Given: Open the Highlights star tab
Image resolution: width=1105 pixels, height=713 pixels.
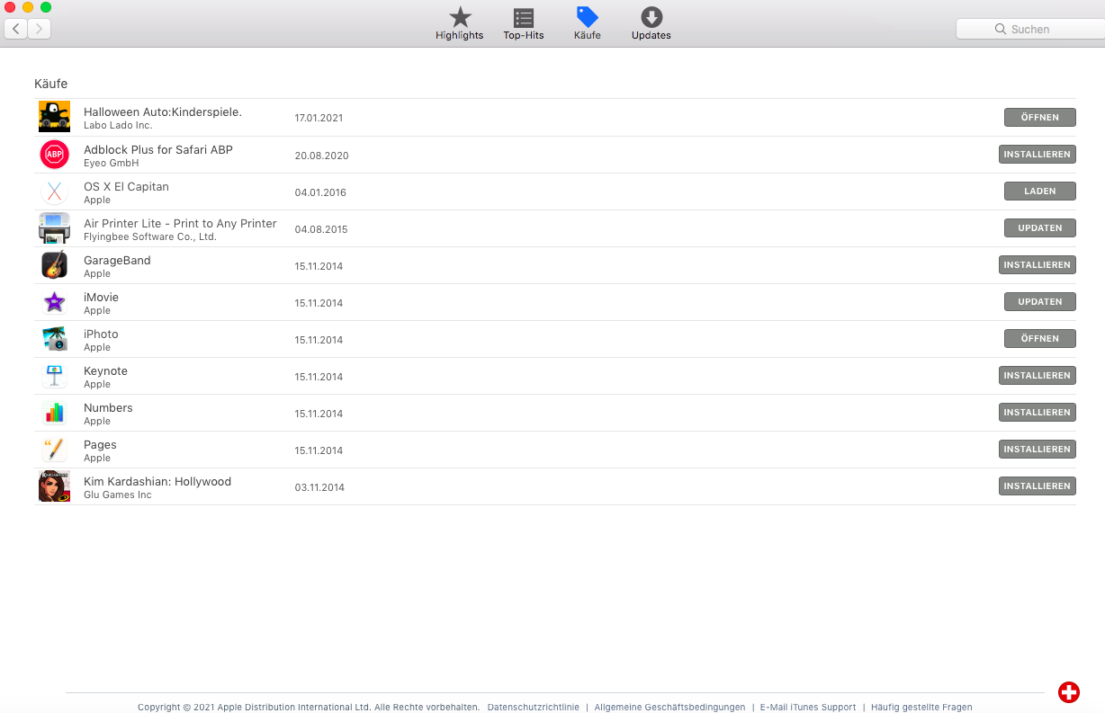Looking at the screenshot, I should 459,23.
